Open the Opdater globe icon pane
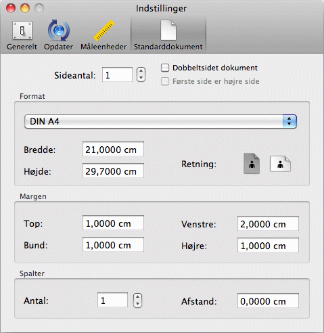 point(59,35)
